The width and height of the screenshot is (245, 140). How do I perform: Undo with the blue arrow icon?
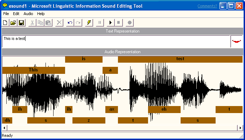point(70,23)
